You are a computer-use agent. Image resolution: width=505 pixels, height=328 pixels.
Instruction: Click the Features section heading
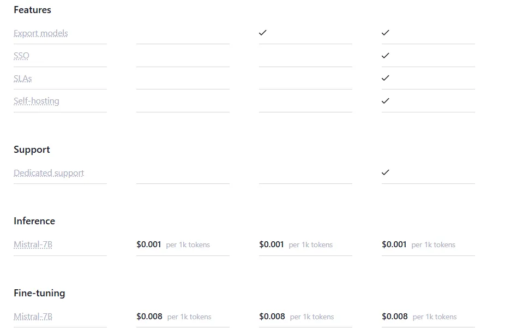[x=32, y=10]
